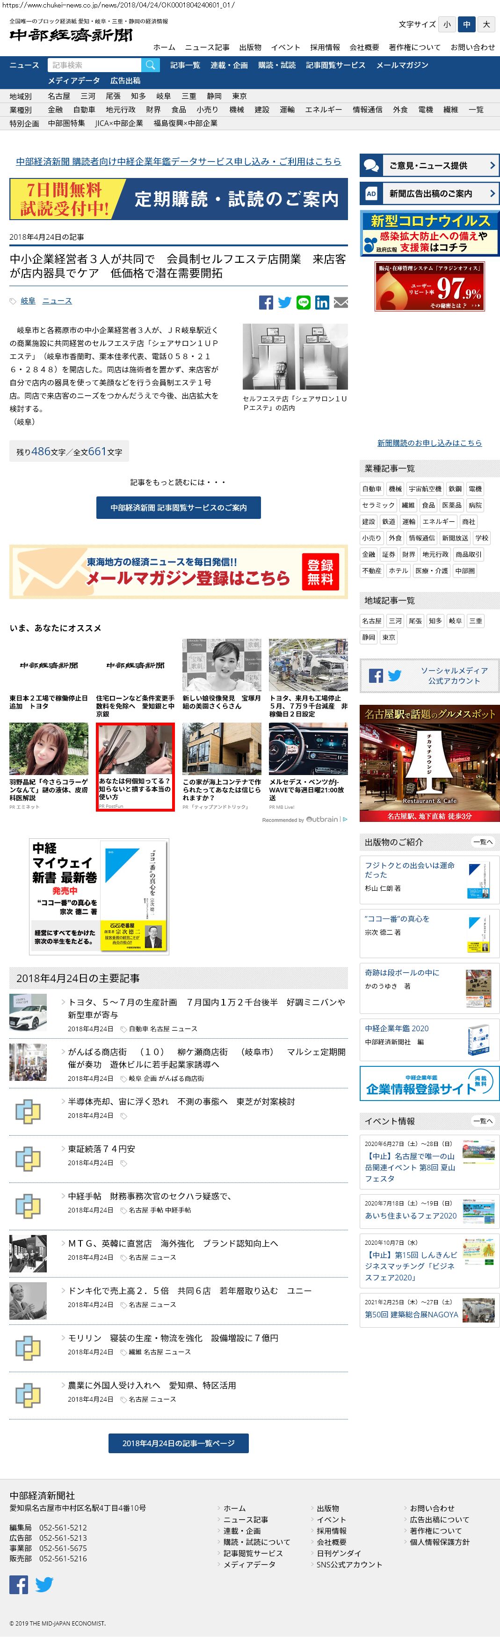Share article by email envelope icon
Screen dimensions: 500x1648
point(341,303)
